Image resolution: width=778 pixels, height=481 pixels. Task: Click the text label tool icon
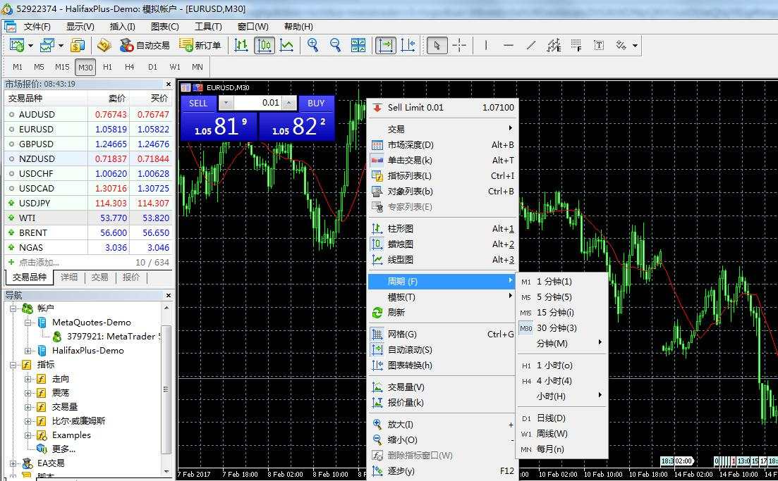(x=599, y=46)
